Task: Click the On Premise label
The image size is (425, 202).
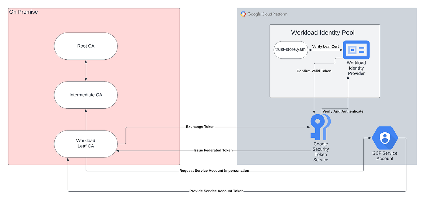Action: click(x=24, y=12)
